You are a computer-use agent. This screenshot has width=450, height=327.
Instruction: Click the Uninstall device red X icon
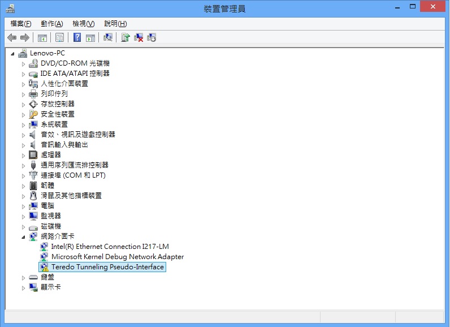(x=139, y=37)
